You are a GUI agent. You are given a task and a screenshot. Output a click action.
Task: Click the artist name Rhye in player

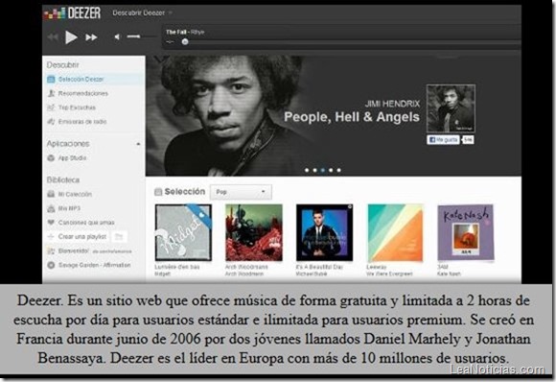pyautogui.click(x=197, y=32)
